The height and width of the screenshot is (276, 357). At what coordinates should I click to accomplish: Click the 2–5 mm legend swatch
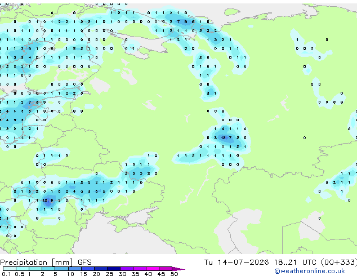48,269
